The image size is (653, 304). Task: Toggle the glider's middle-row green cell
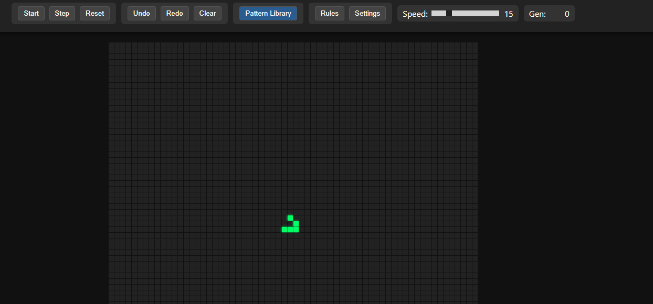pyautogui.click(x=296, y=224)
